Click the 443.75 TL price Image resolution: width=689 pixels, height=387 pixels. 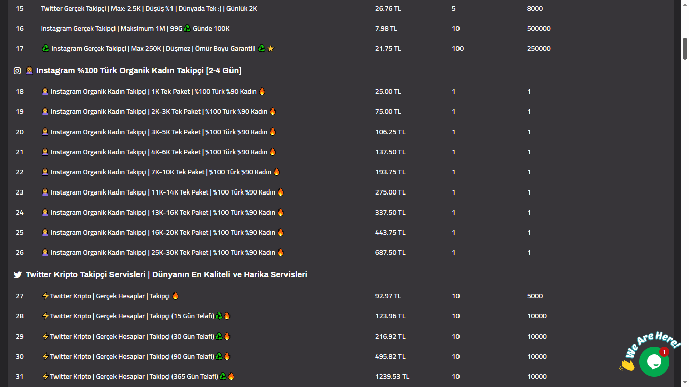(390, 232)
